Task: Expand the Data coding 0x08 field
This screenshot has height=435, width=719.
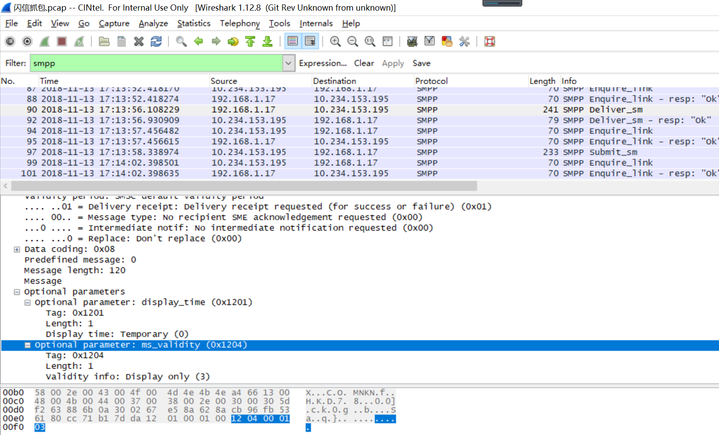Action: 17,250
